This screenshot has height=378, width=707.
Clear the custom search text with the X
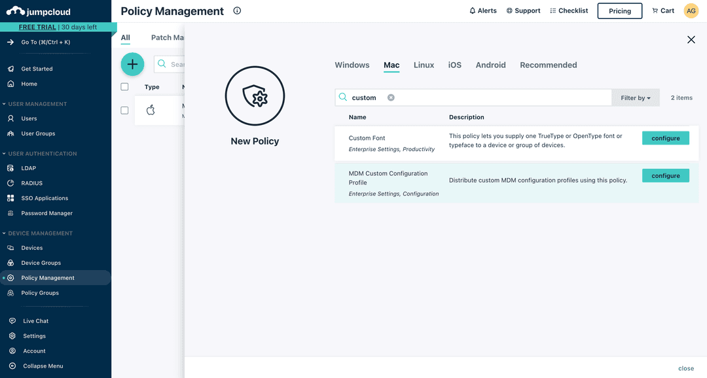tap(391, 97)
